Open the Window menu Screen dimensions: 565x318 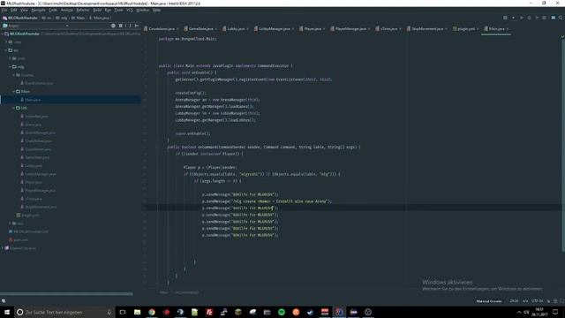[143, 10]
